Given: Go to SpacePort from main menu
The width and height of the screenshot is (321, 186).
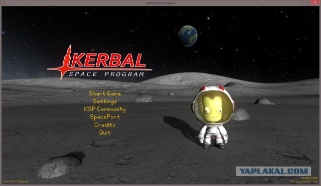Looking at the screenshot, I should coord(105,117).
